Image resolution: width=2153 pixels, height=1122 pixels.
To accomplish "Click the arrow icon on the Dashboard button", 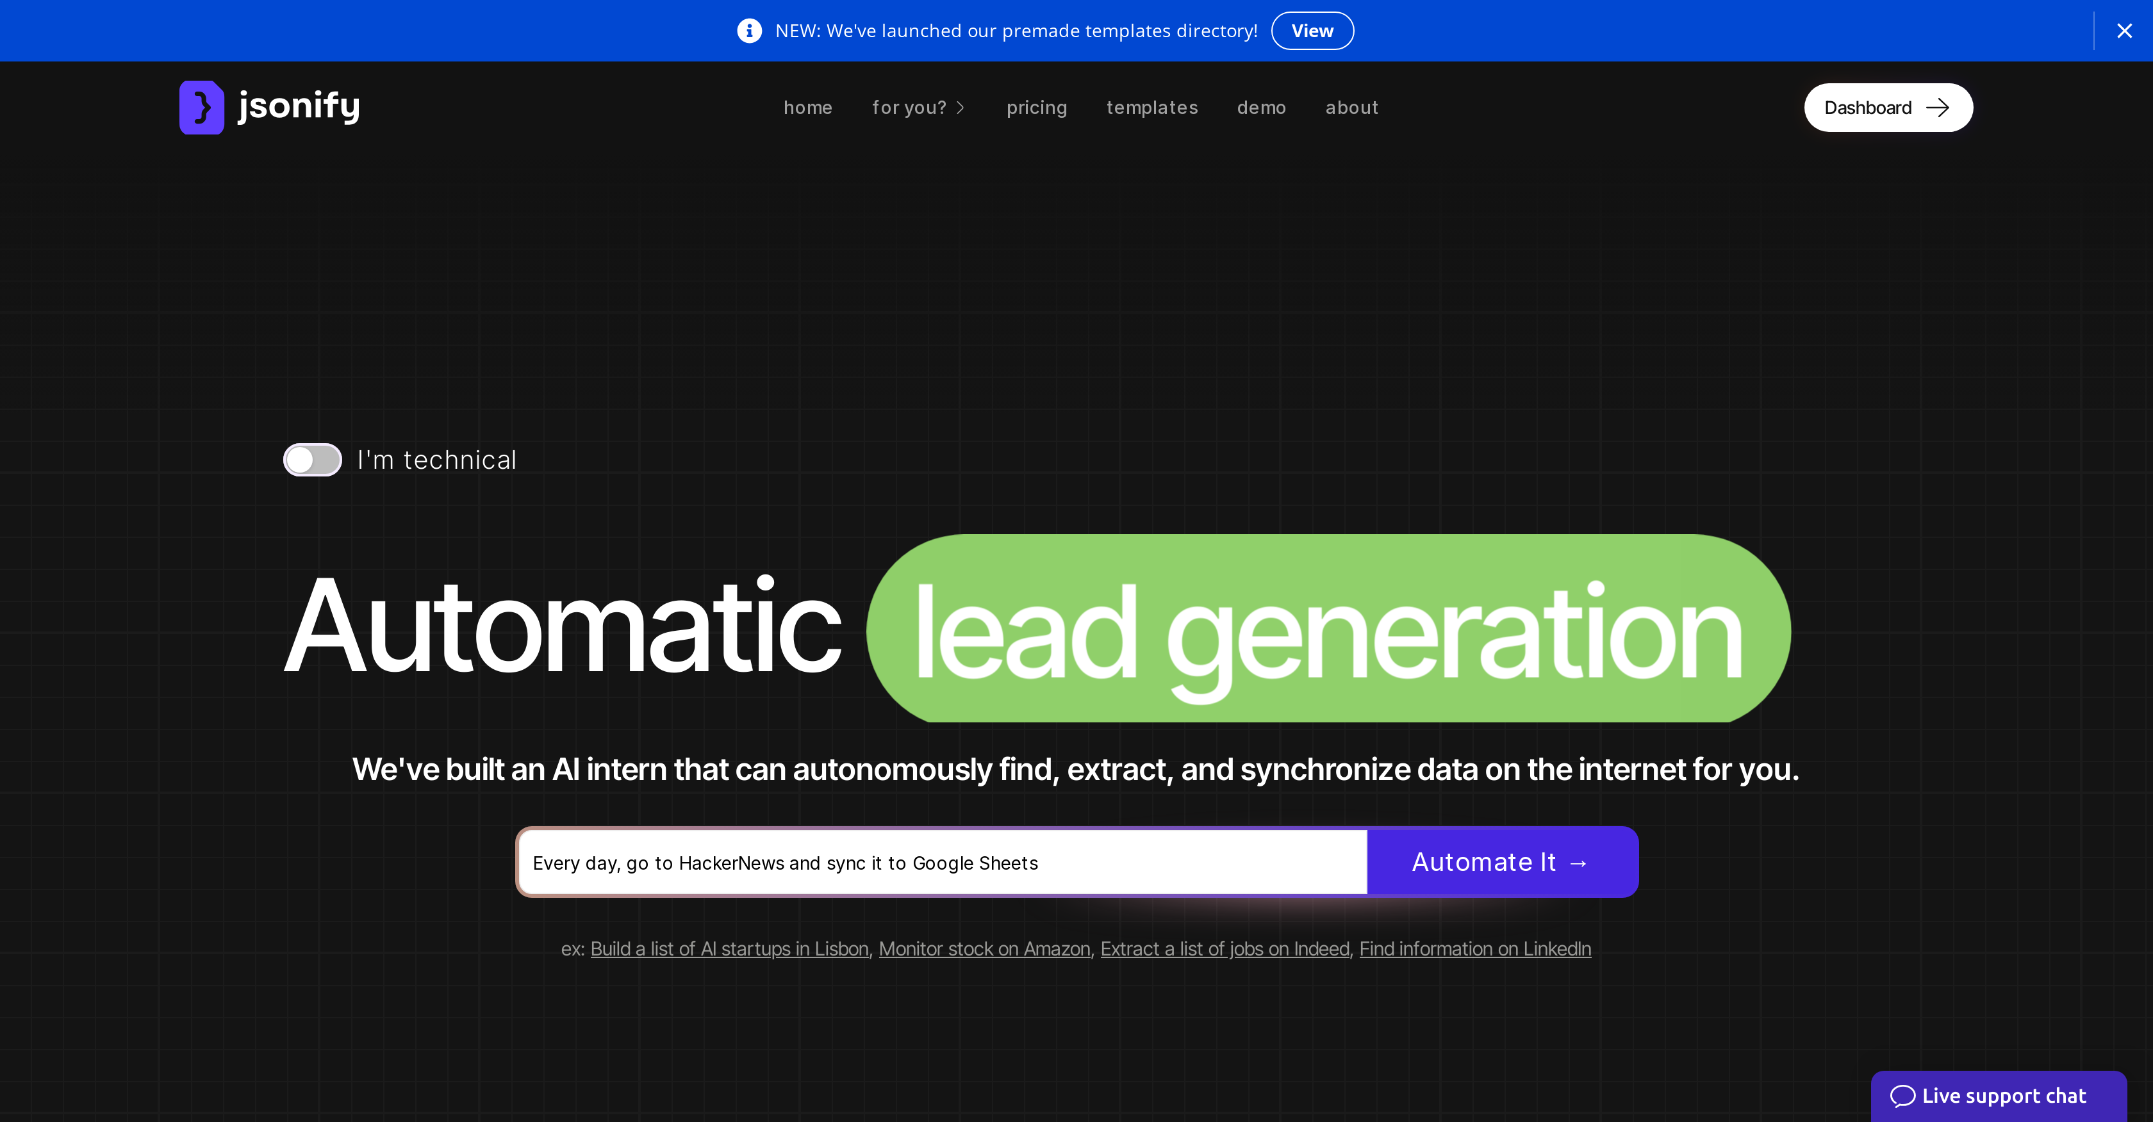I will pyautogui.click(x=1939, y=107).
